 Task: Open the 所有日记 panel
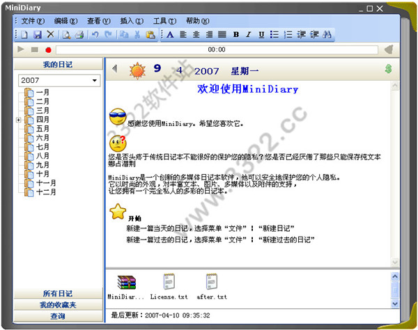click(58, 293)
